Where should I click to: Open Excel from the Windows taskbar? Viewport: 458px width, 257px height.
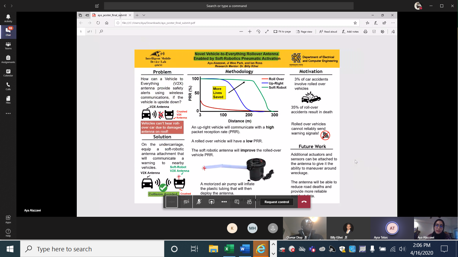click(229, 249)
